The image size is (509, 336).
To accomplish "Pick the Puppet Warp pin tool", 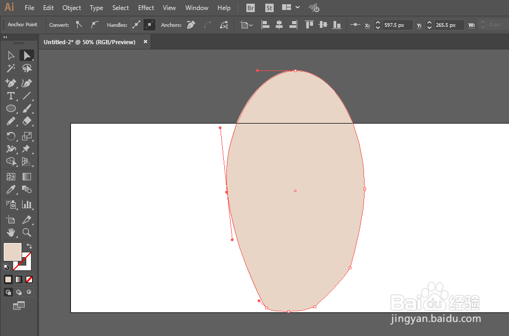I will coord(27,149).
